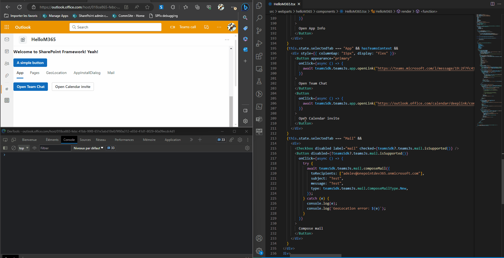This screenshot has width=504, height=258.
Task: Open Outlook Calendar in left rail
Action: [7, 51]
